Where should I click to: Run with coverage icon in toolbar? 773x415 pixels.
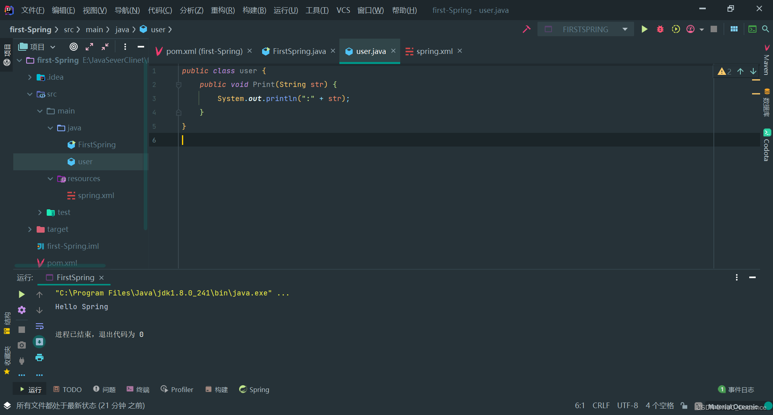676,29
